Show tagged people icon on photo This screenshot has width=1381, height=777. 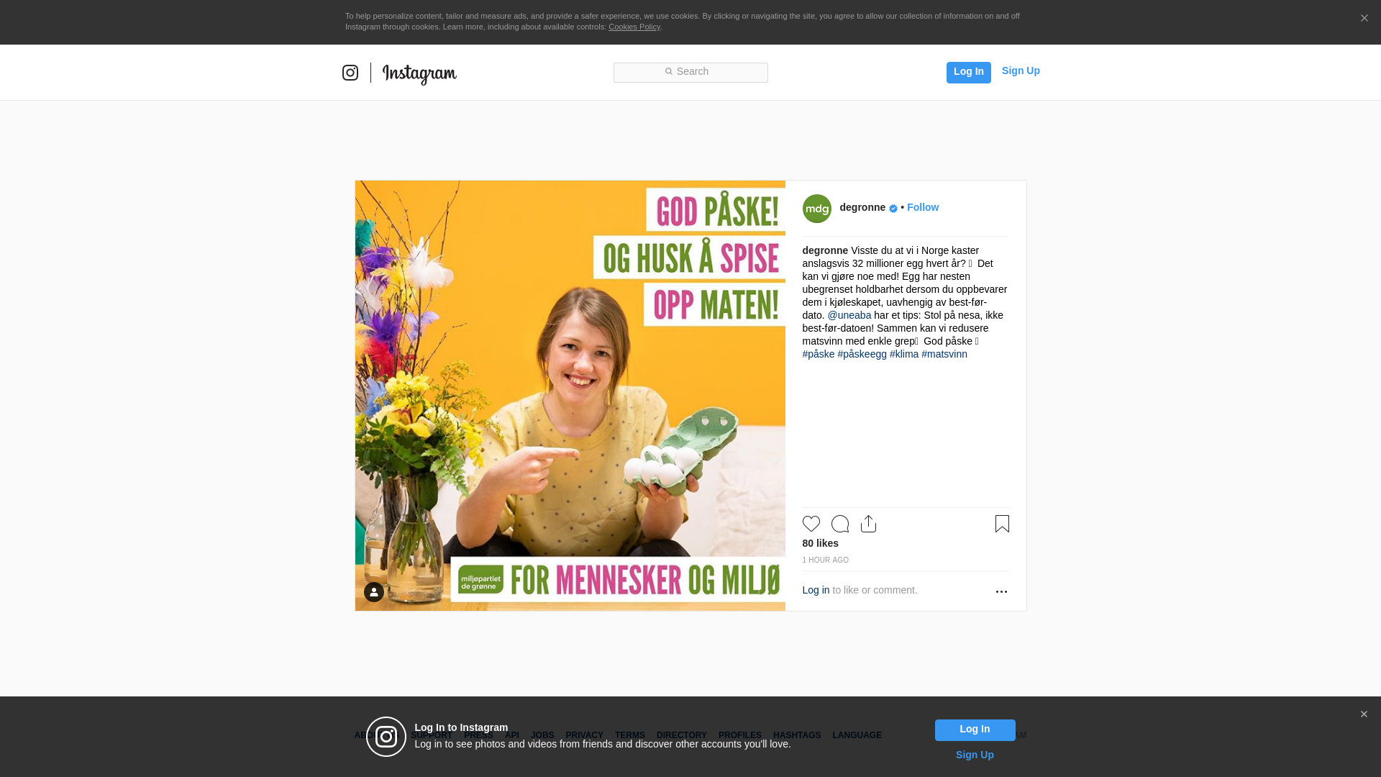pos(374,591)
